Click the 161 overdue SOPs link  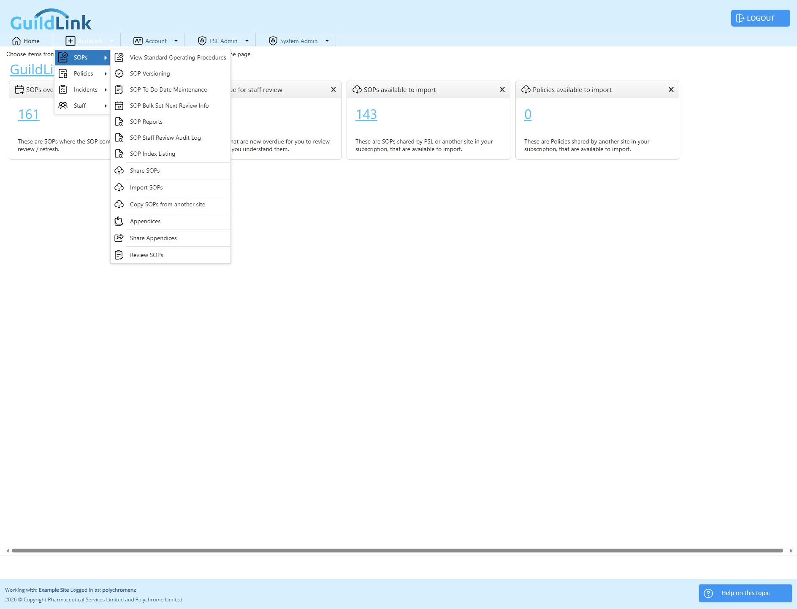(28, 114)
